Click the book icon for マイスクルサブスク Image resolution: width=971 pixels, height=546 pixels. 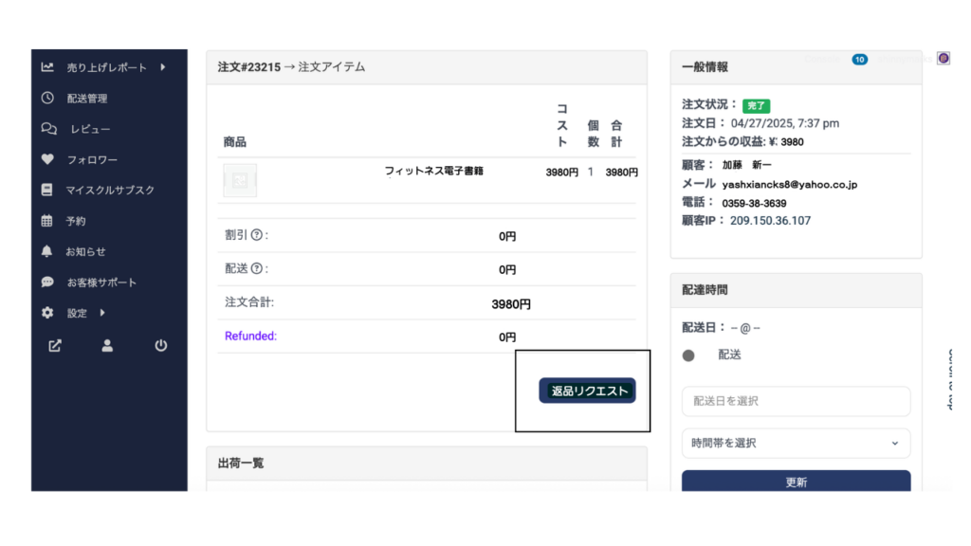coord(47,190)
